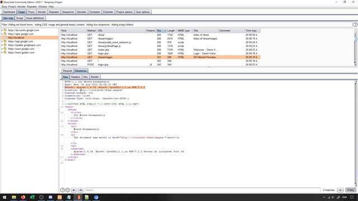Expand the https://apis.google.com tree node

coord(2,33)
